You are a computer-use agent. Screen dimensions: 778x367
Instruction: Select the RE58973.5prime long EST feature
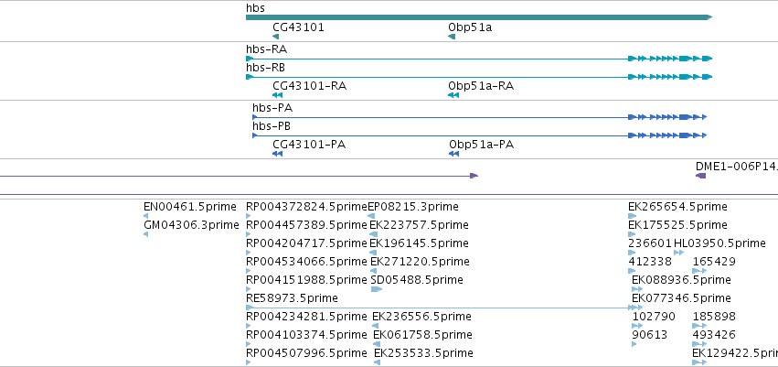(442, 308)
